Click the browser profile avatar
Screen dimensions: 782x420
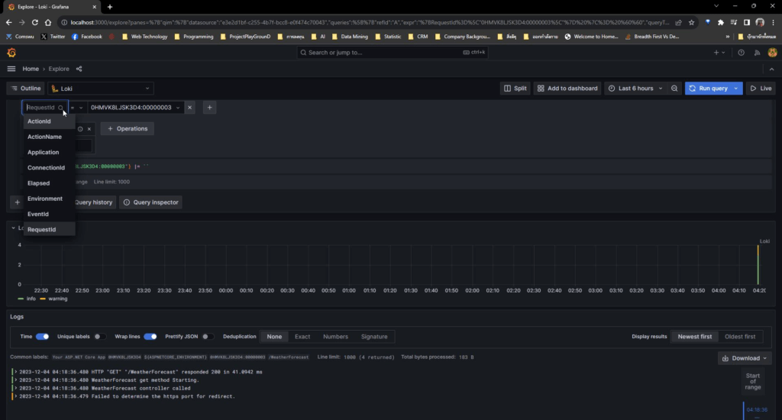point(760,22)
